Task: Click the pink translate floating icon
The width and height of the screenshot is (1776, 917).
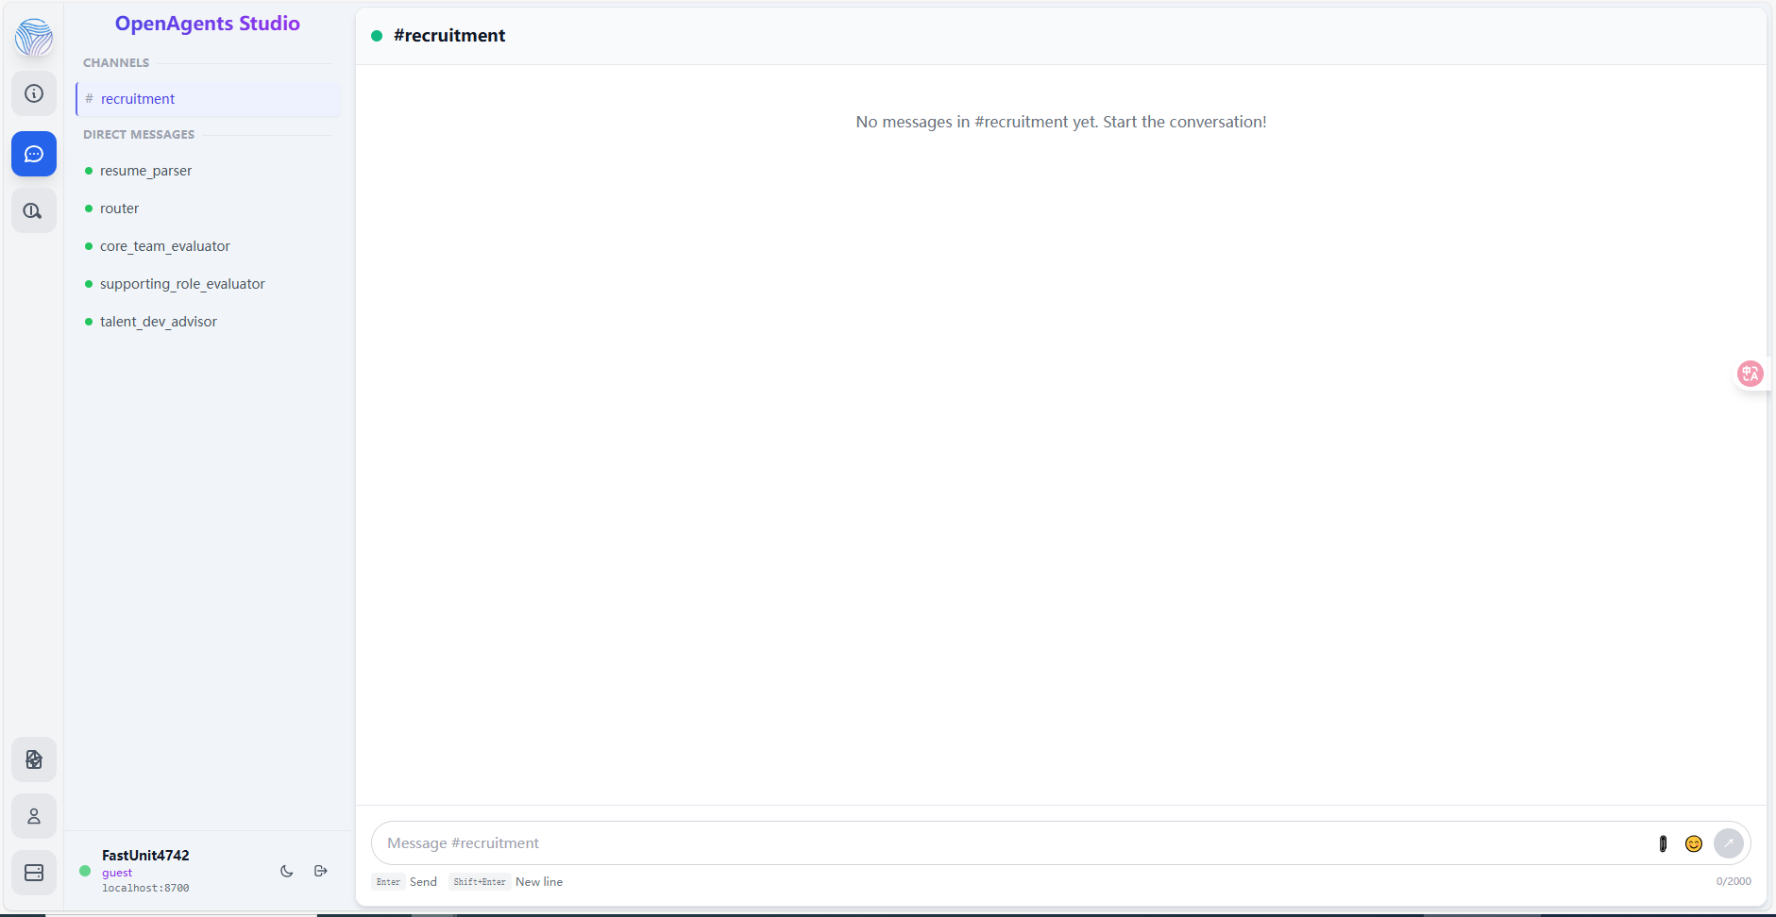Action: pyautogui.click(x=1751, y=374)
